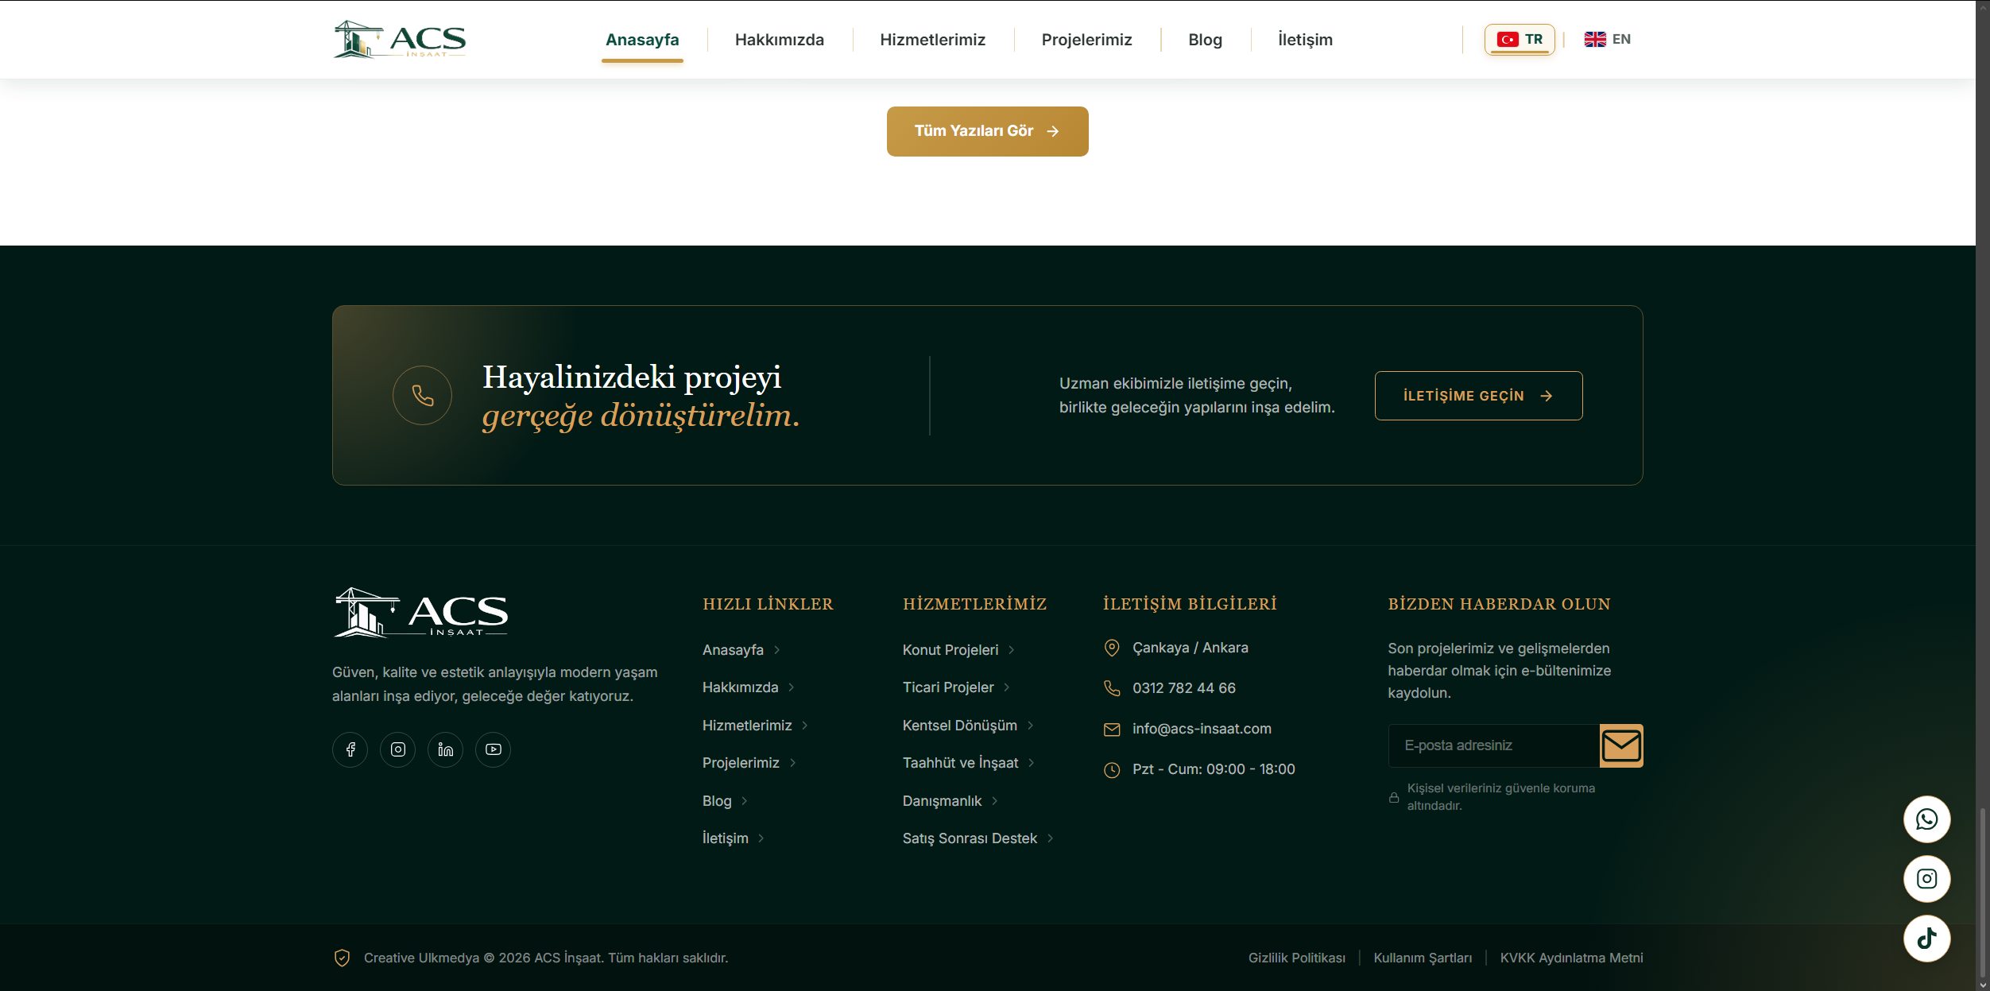Click the İLETİŞİME GEÇİN button
The width and height of the screenshot is (1990, 991).
[1478, 396]
